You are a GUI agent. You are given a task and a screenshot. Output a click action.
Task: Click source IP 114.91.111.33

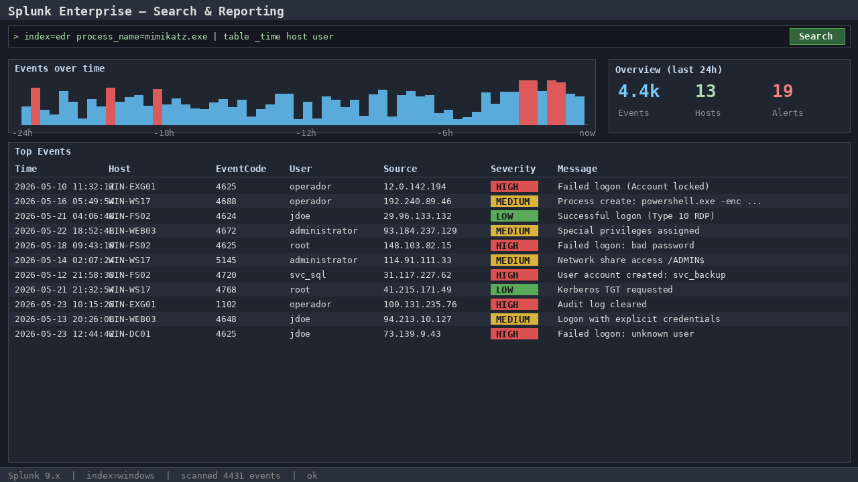(418, 260)
